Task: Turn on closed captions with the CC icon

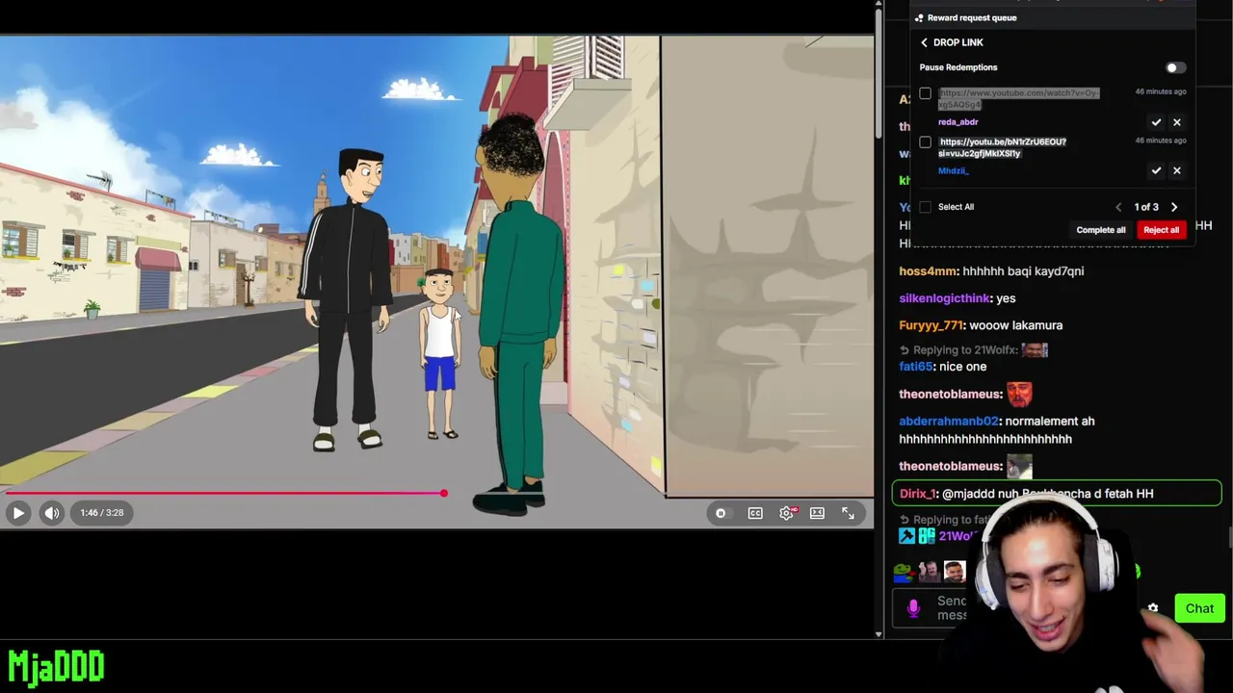Action: 755,513
